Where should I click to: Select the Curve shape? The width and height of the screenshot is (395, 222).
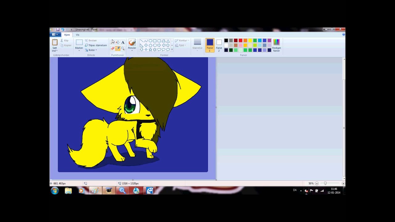pyautogui.click(x=146, y=41)
